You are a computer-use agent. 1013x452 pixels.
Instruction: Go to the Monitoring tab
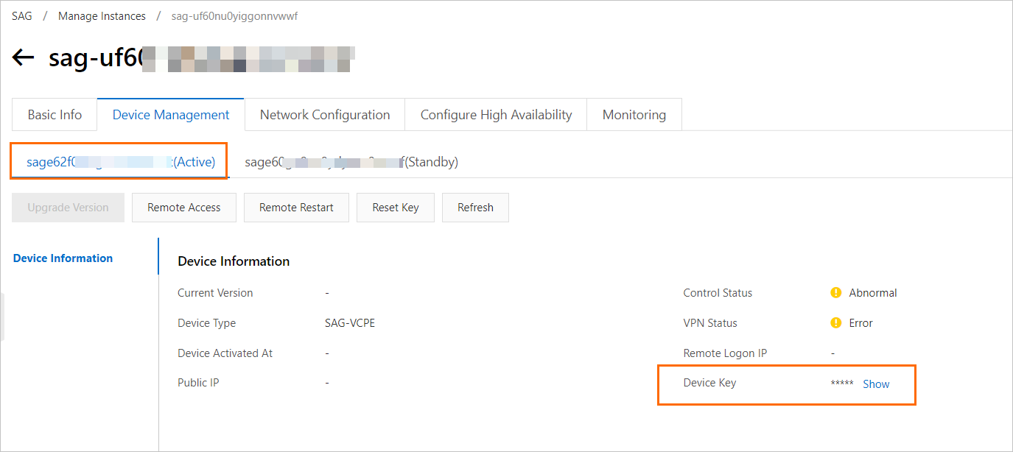click(x=634, y=115)
